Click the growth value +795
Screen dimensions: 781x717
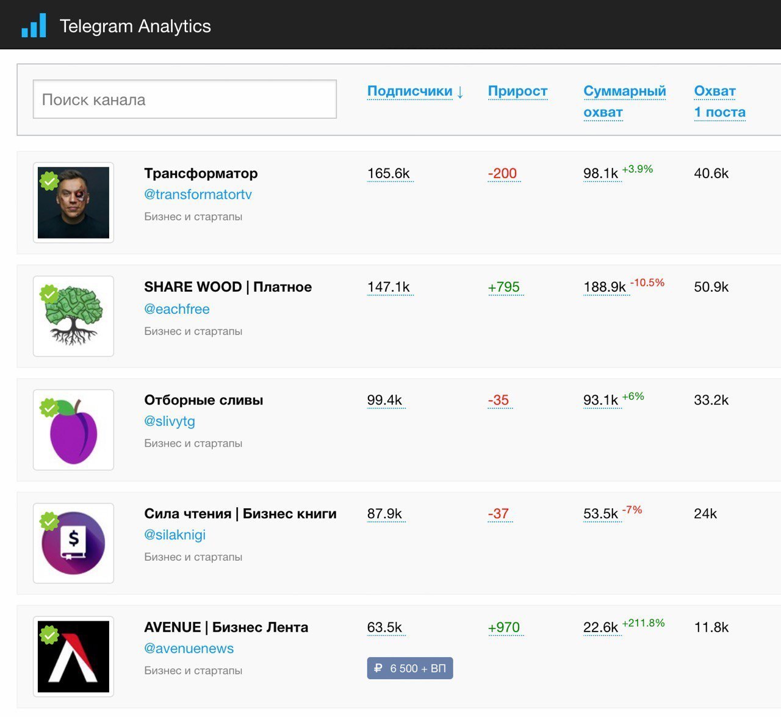[x=504, y=287]
